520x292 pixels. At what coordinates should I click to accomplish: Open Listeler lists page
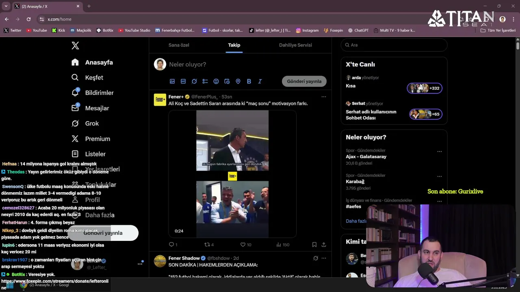point(89,154)
